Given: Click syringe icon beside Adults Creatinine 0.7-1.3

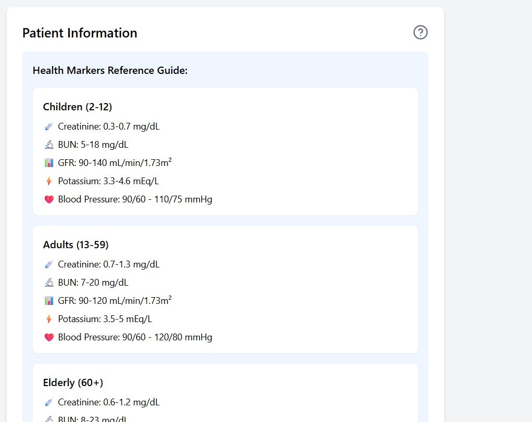Looking at the screenshot, I should click(x=49, y=265).
